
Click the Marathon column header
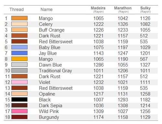pyautogui.click(x=123, y=9)
